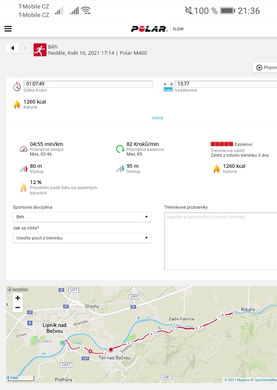Click the 12 % fat percentage value
Viewport: 277px width, 390px height.
tap(35, 182)
